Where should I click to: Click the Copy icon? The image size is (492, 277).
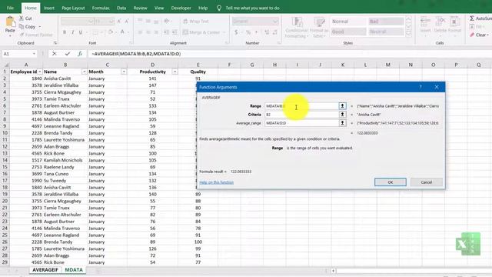(22, 27)
